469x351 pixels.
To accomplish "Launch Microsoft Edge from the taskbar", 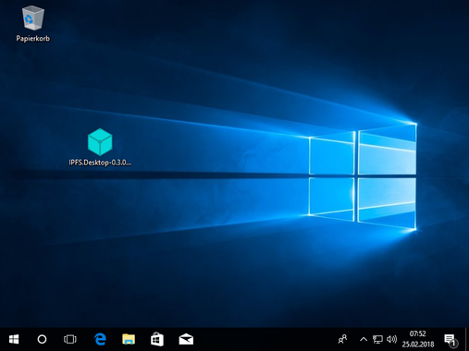I will tap(100, 339).
